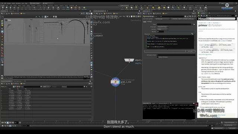Click browser back arrow in help pane

[199, 16]
